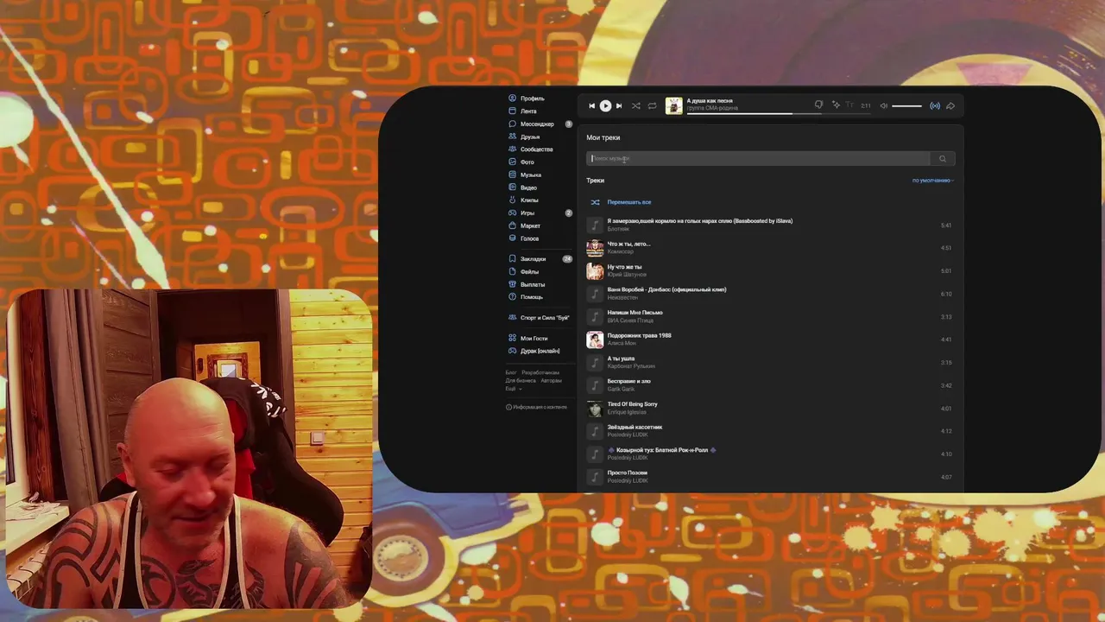This screenshot has width=1105, height=622.
Task: Show similar tracks with sparkle icon
Action: (x=836, y=105)
